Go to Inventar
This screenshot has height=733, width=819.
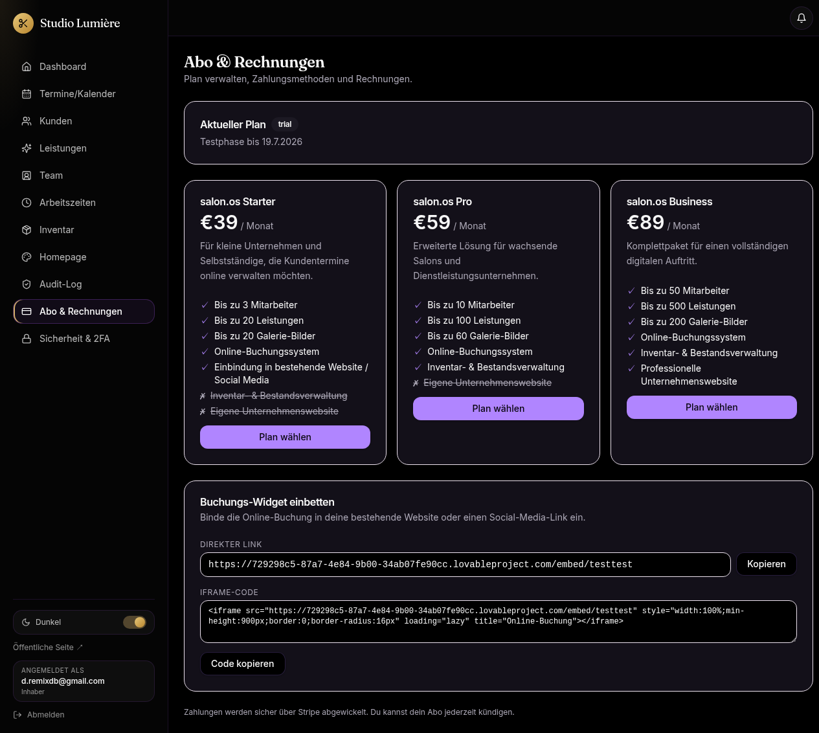pyautogui.click(x=84, y=230)
